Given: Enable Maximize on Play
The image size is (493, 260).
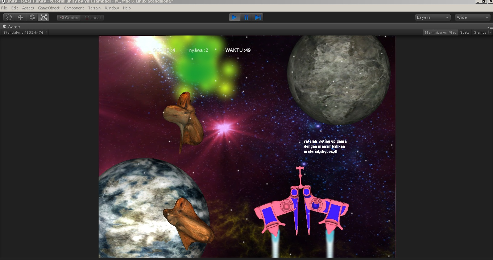Looking at the screenshot, I should coord(440,32).
